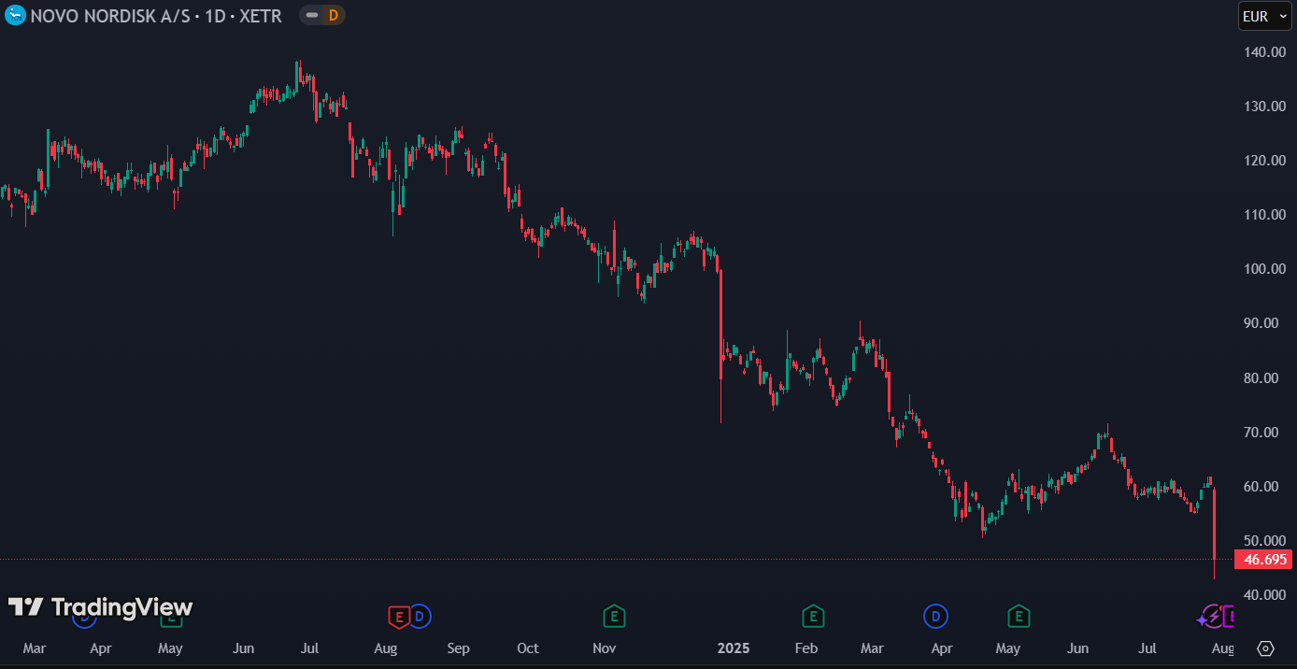Click the grey dash market status indicator

click(312, 15)
